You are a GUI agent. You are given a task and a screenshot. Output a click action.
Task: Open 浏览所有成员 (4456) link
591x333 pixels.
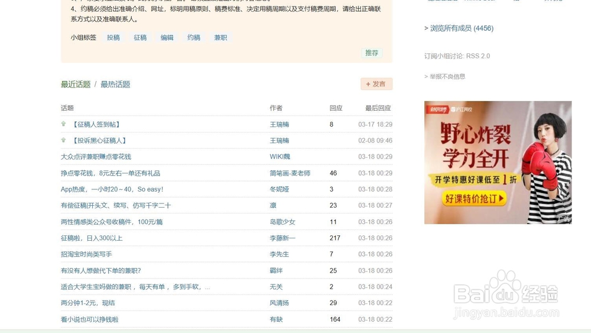tap(462, 28)
